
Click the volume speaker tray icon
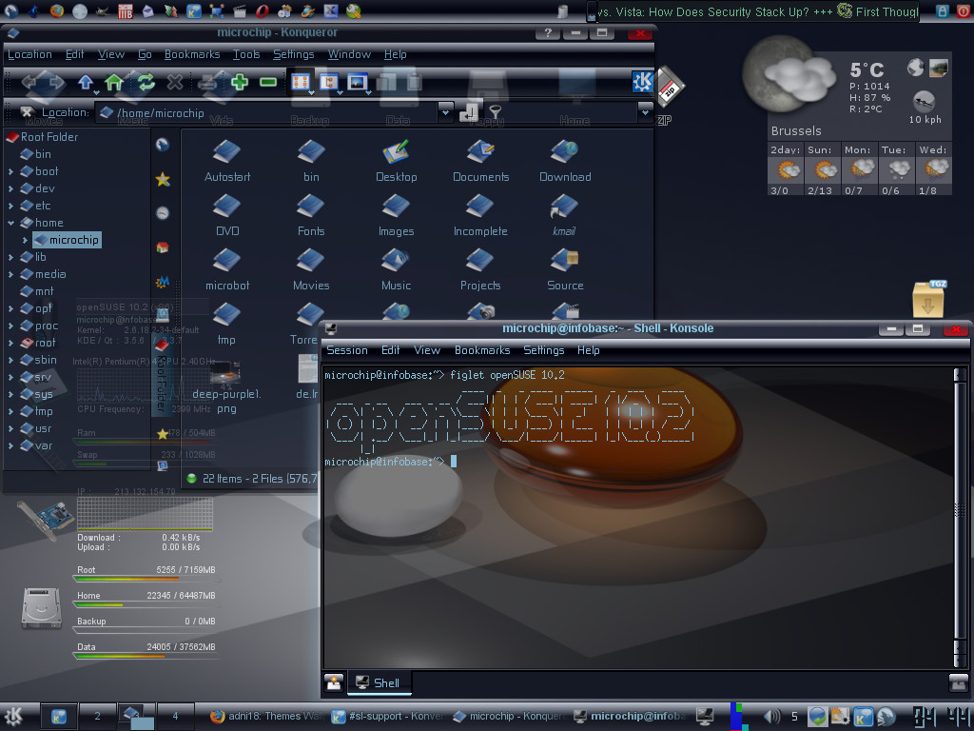tap(772, 716)
